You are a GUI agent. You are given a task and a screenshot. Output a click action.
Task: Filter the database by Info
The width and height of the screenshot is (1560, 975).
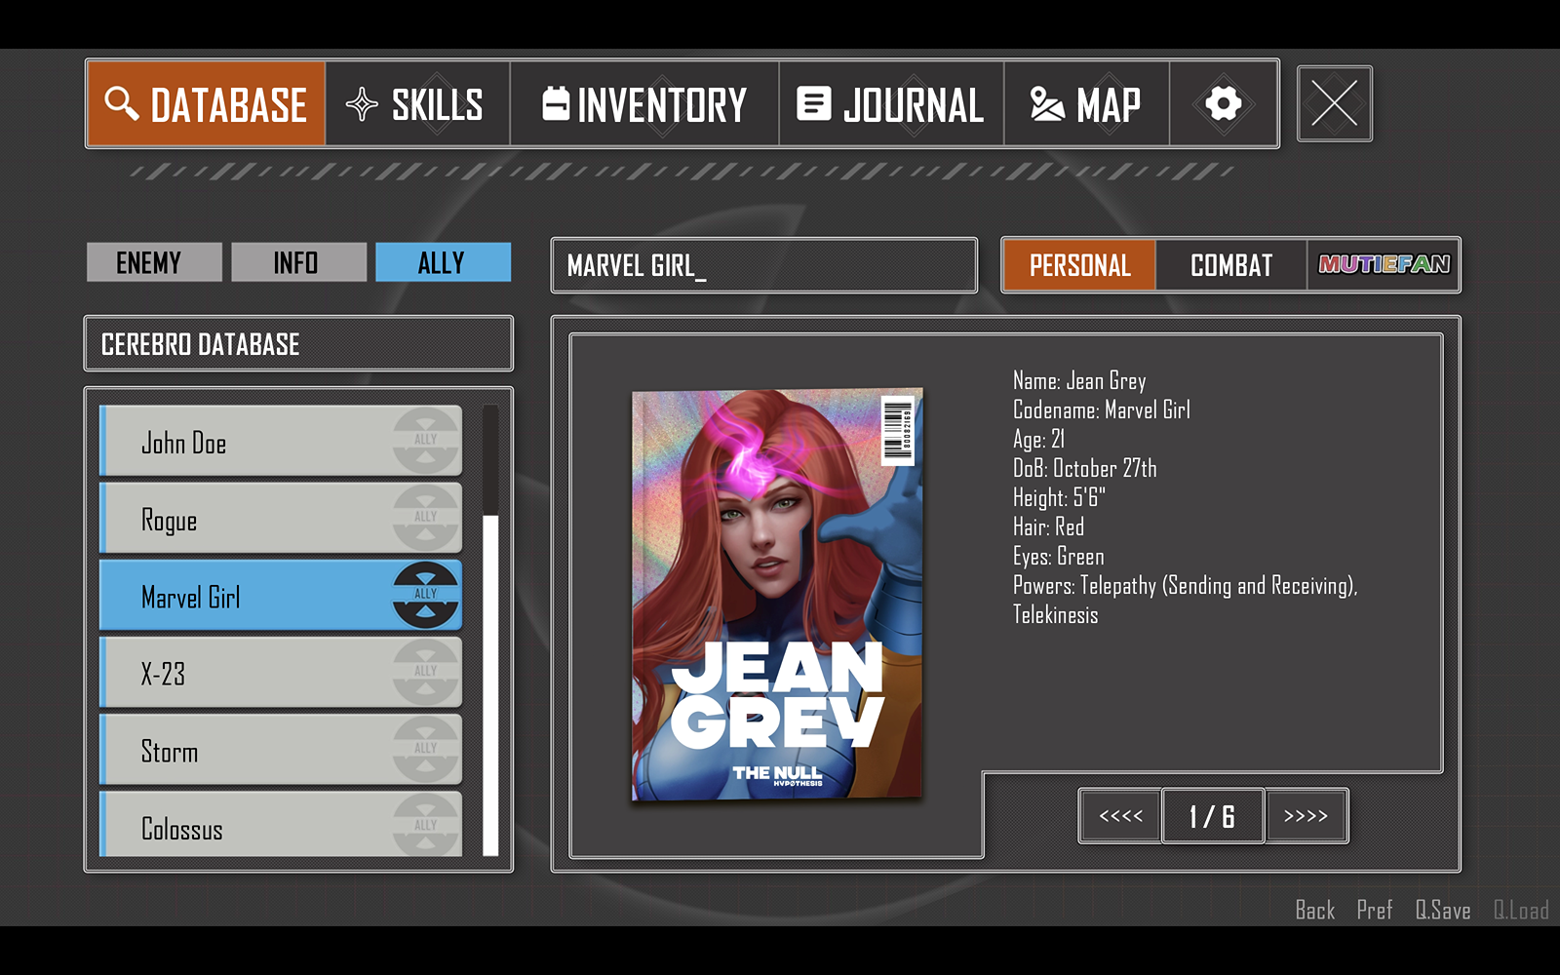[x=298, y=262]
